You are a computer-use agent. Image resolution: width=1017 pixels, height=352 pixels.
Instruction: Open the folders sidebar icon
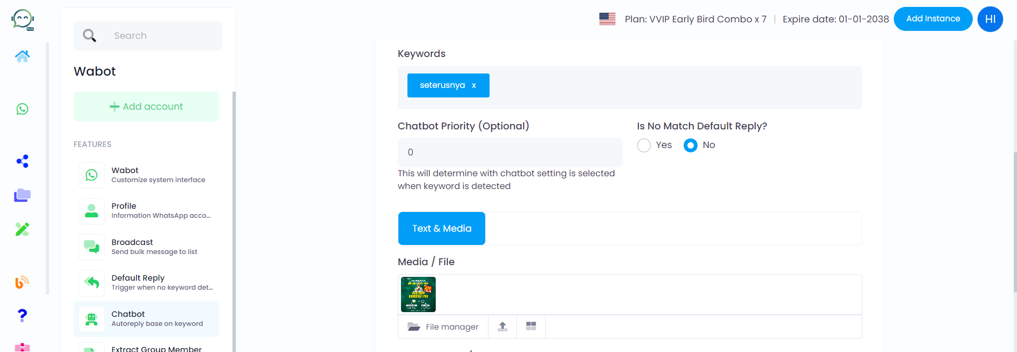22,195
